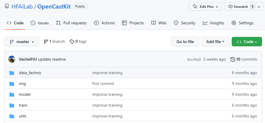Click the data_factory folder icon

12,73
